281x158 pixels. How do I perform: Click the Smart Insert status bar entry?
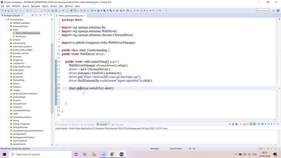pos(176,149)
